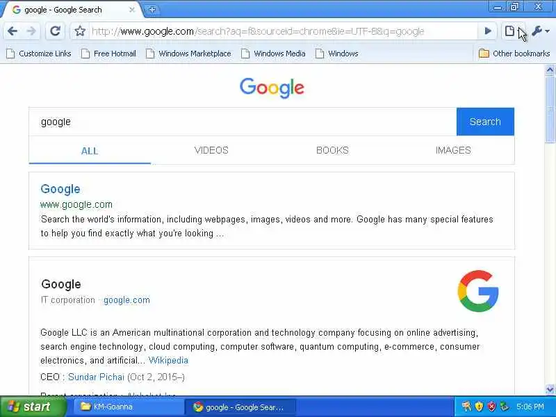Expand the Other bookmarks folder
Screen dimensions: 556x417
coord(514,54)
